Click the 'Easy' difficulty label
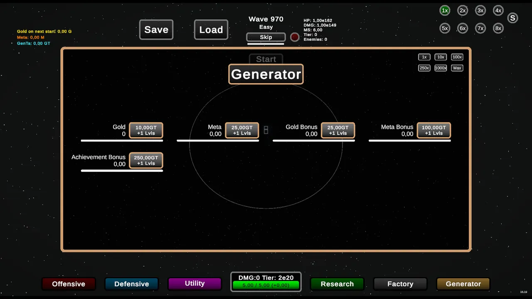532x299 pixels. pyautogui.click(x=266, y=27)
